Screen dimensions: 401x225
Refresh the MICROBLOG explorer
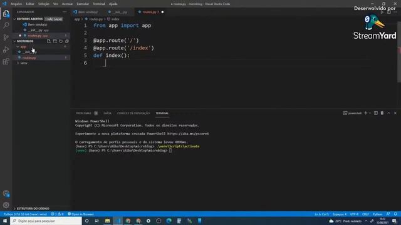point(61,41)
